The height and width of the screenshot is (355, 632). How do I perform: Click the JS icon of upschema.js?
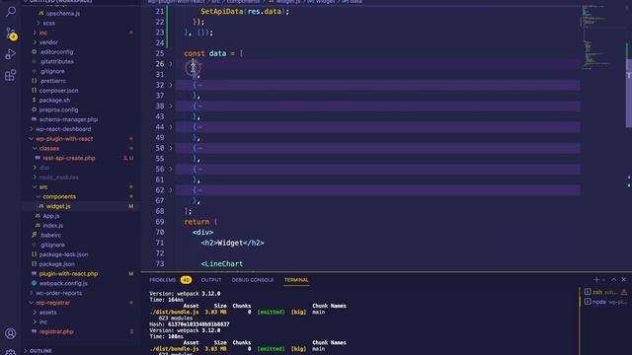pos(40,13)
